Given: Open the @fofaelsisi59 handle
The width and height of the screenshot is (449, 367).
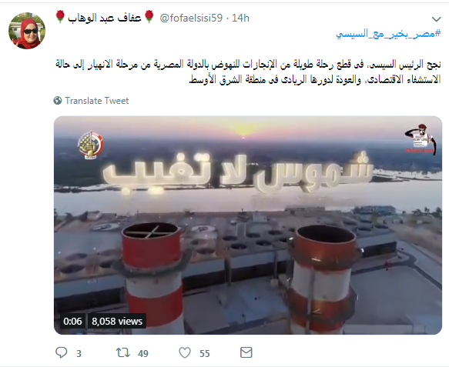Looking at the screenshot, I should point(191,18).
